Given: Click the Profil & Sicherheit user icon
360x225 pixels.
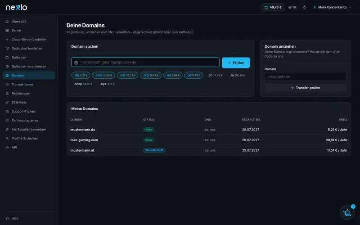Looking at the screenshot, I should click(7, 139).
